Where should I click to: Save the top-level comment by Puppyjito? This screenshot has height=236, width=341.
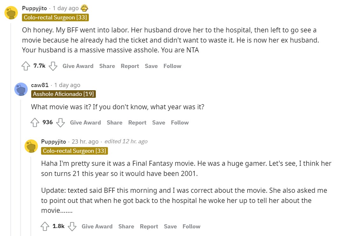pos(151,66)
